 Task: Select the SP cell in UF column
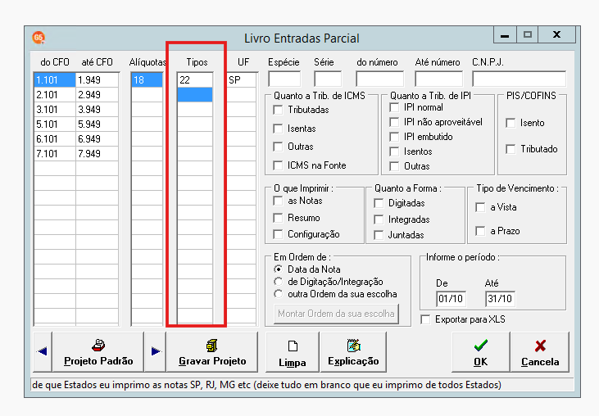pyautogui.click(x=242, y=80)
